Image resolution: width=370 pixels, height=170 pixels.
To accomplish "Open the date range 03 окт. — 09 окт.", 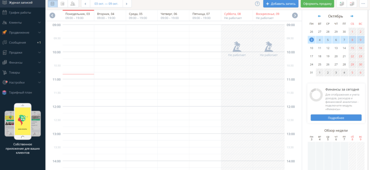I will click(106, 4).
